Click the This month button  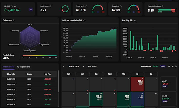click(x=92, y=66)
